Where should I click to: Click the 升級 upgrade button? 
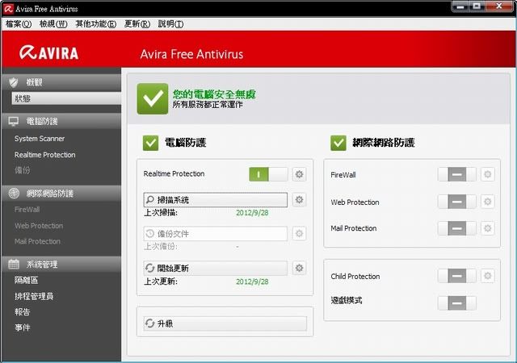(225, 323)
